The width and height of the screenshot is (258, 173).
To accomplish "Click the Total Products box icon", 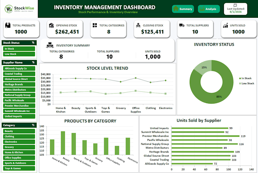I will [8, 25].
